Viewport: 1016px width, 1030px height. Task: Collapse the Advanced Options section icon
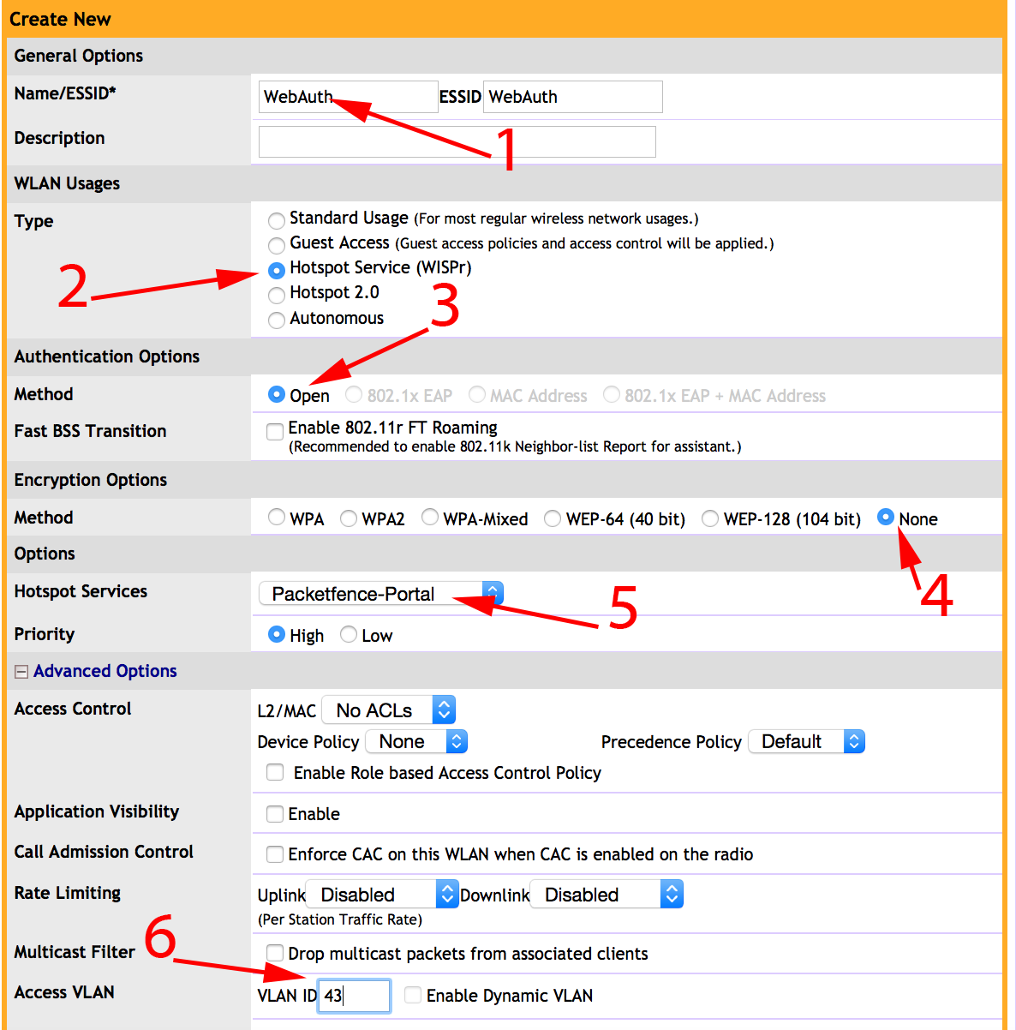pyautogui.click(x=21, y=673)
